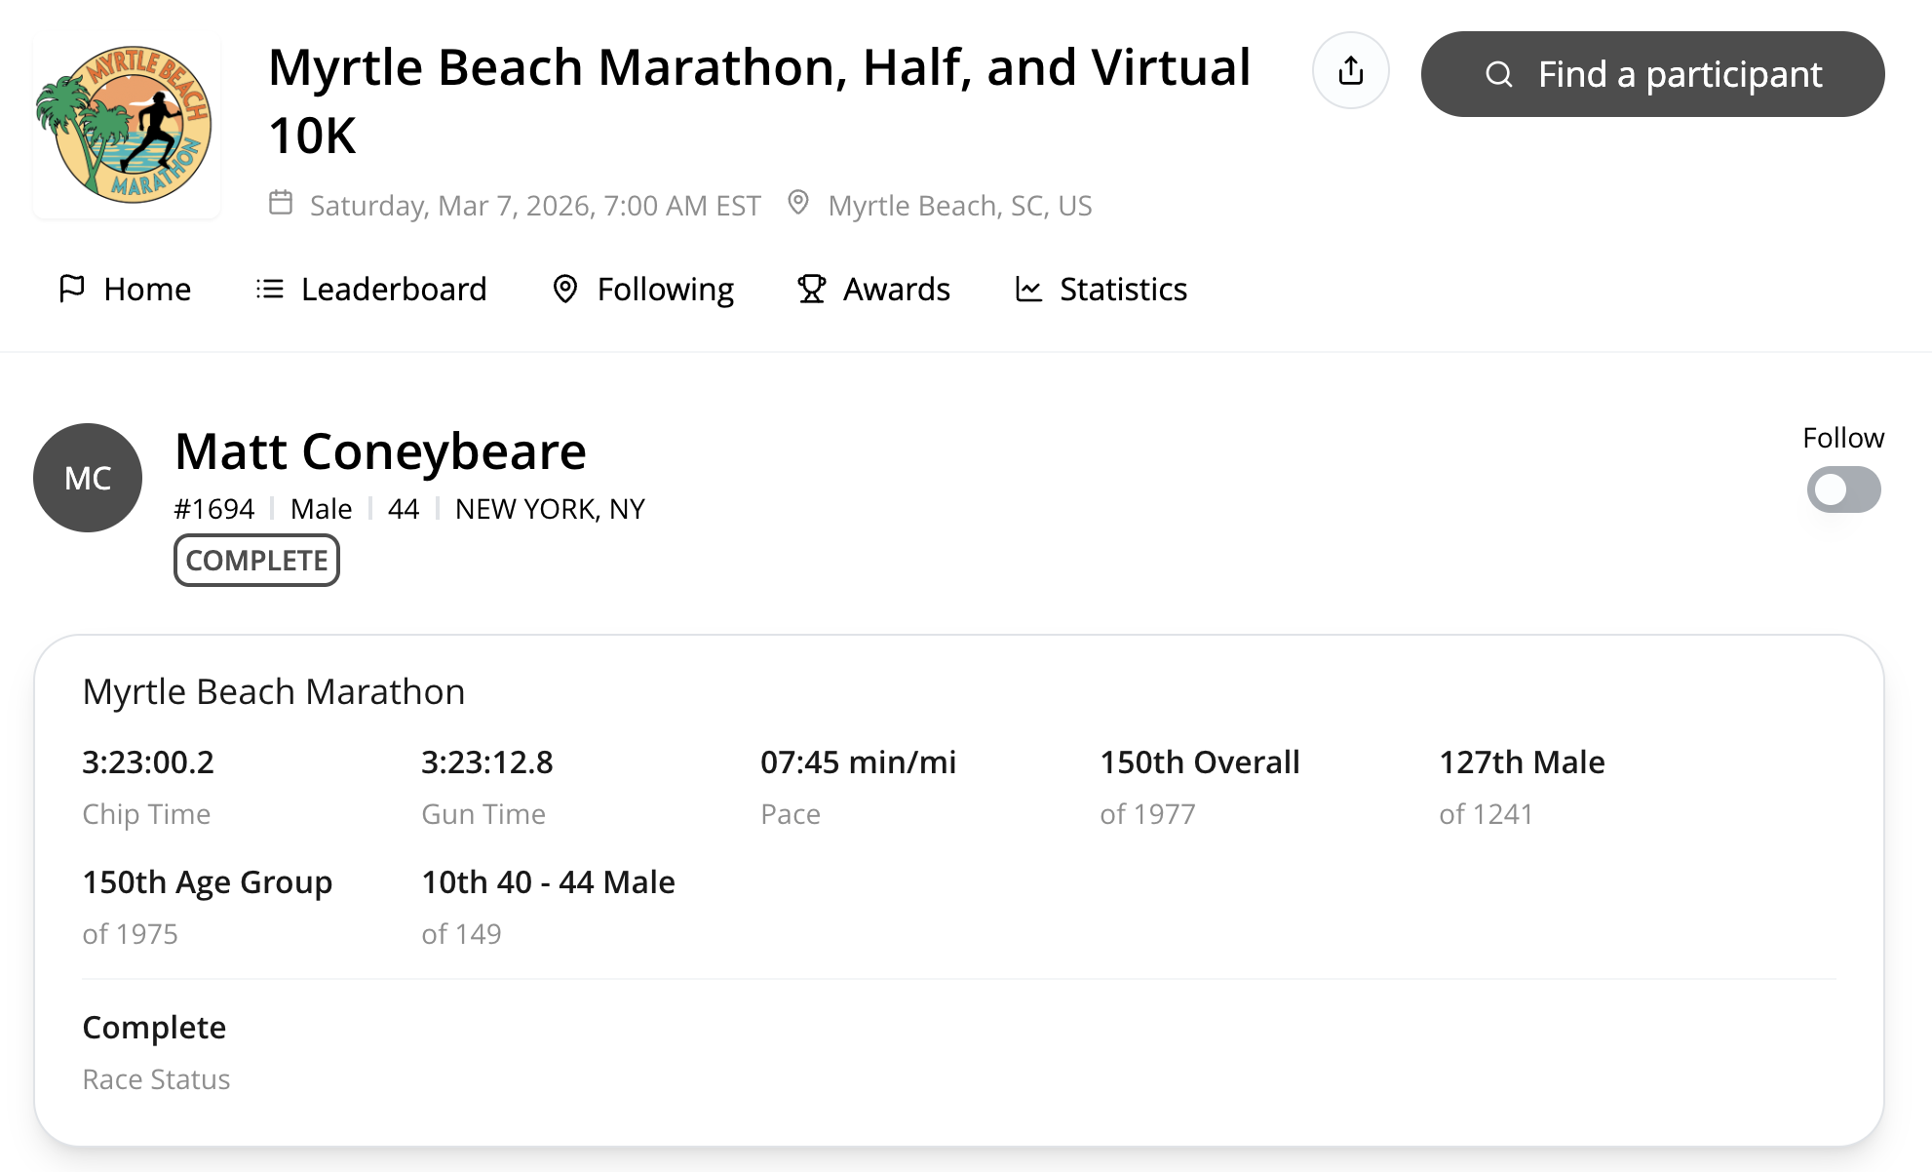Click the COMPLETE status badge
The image size is (1932, 1172).
coord(256,561)
